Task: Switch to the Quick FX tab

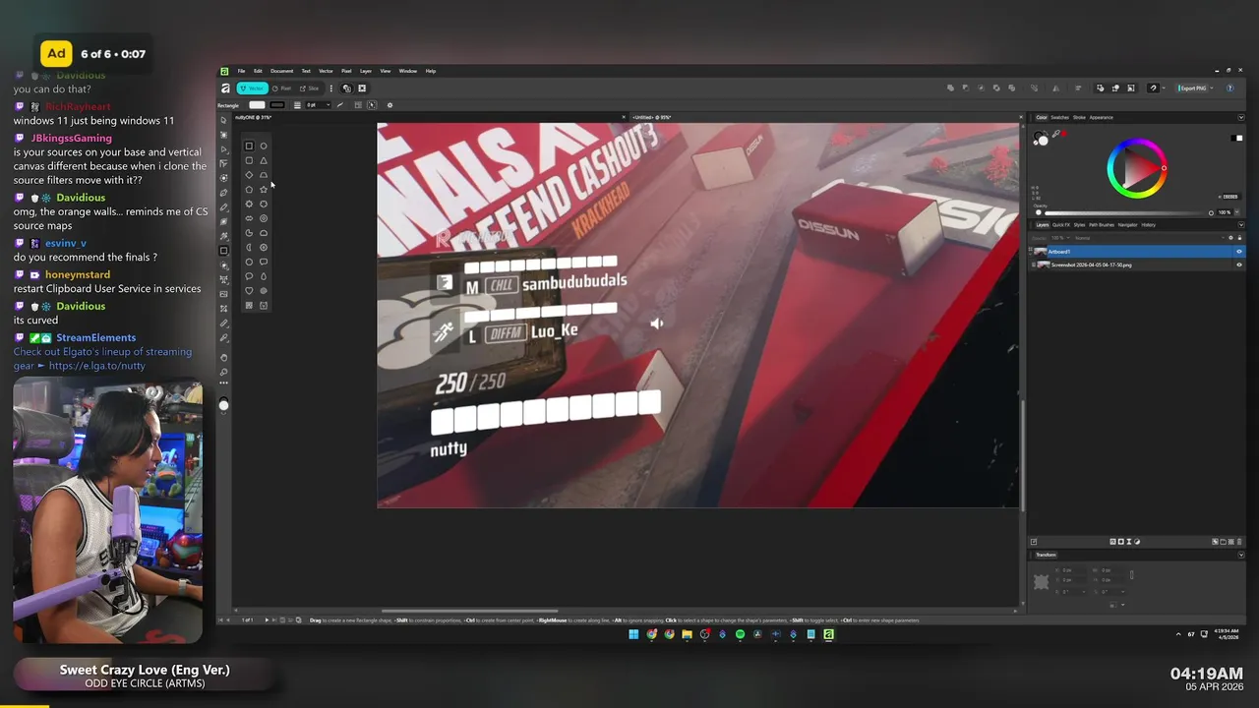Action: pyautogui.click(x=1061, y=225)
